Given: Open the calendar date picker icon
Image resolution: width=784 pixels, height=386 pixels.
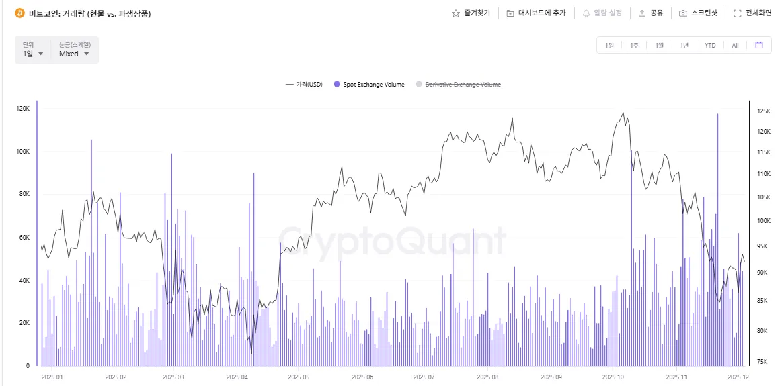Looking at the screenshot, I should pyautogui.click(x=759, y=45).
